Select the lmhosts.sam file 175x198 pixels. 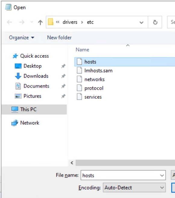(x=98, y=71)
